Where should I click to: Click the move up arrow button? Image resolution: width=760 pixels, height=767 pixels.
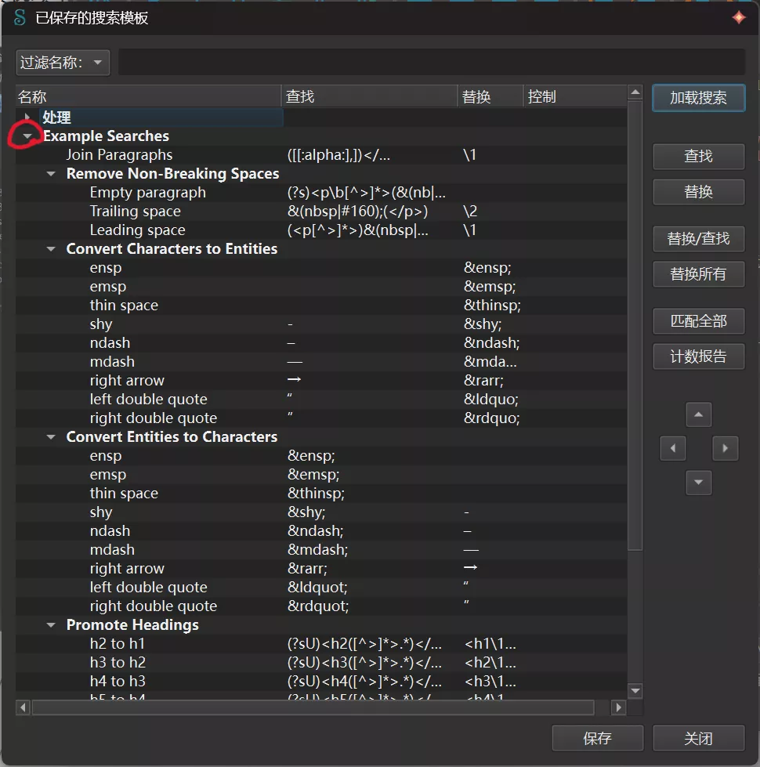(x=698, y=414)
